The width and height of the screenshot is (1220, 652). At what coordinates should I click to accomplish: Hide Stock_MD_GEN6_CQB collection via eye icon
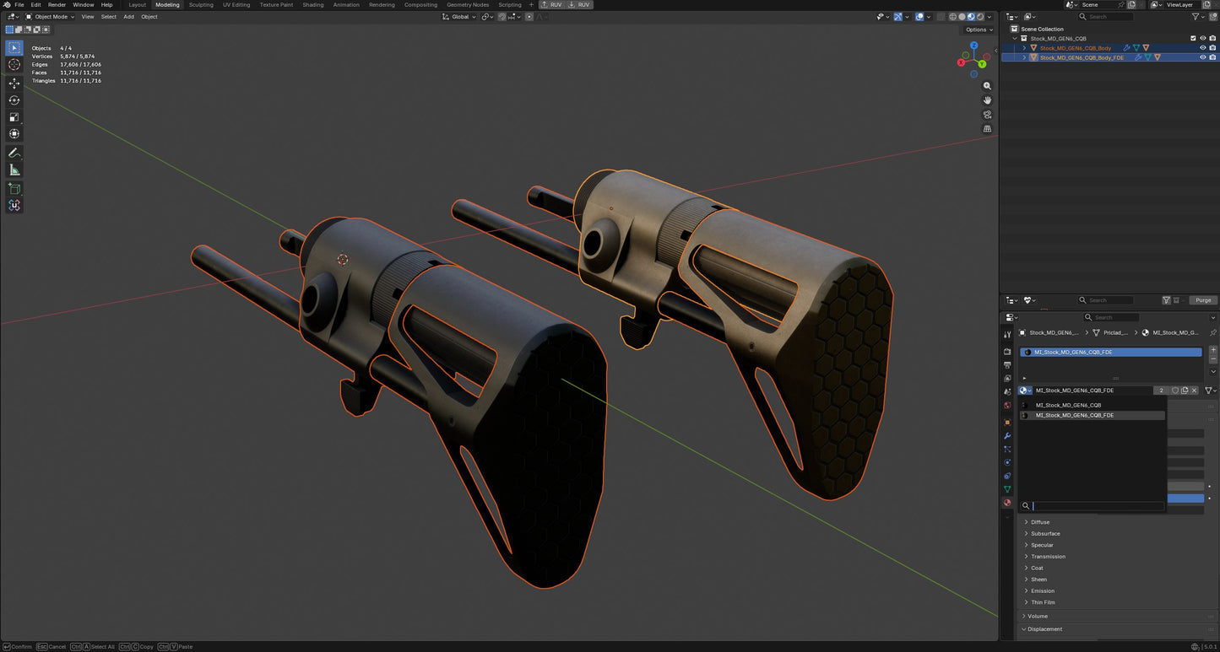pyautogui.click(x=1202, y=38)
